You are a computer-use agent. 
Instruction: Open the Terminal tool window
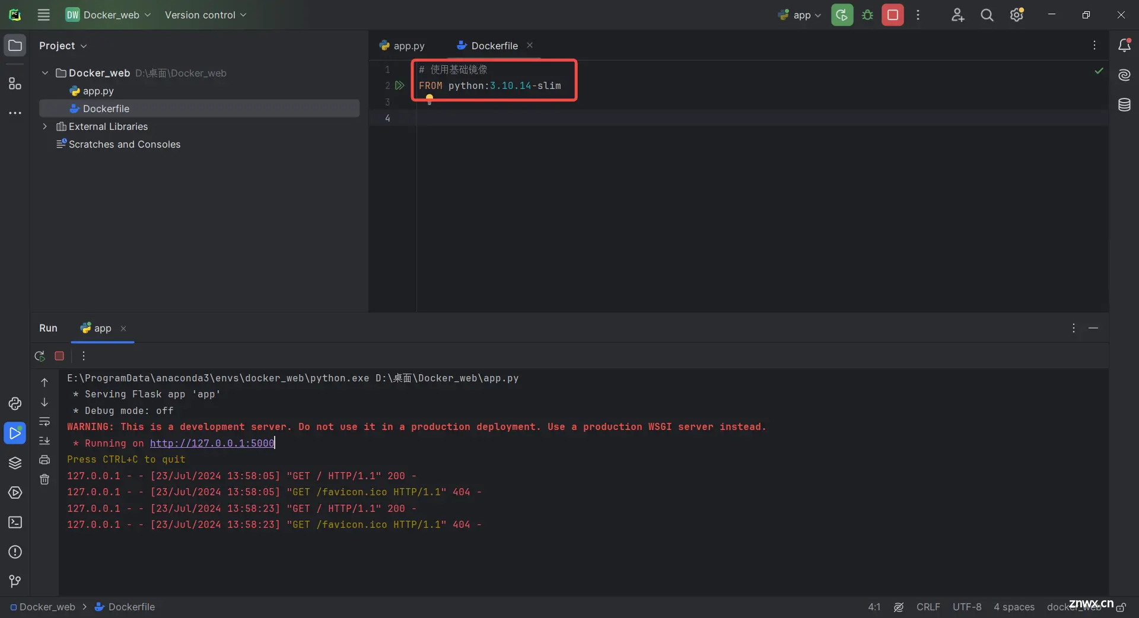[x=15, y=522]
